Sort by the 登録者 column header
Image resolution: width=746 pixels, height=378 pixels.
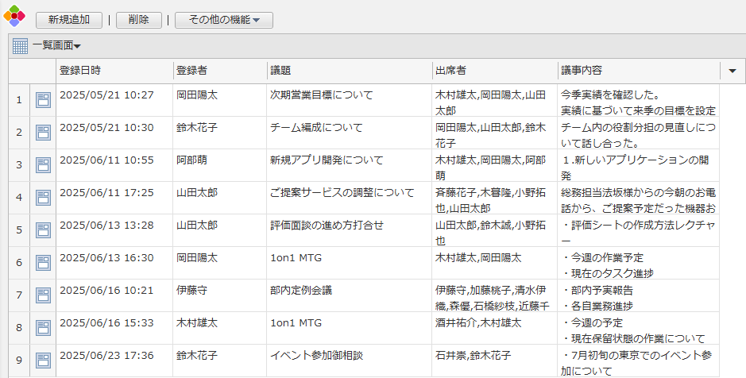(191, 71)
